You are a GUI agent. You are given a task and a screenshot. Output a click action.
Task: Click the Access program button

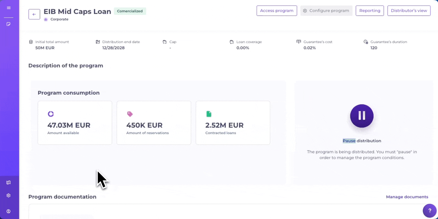click(x=276, y=11)
